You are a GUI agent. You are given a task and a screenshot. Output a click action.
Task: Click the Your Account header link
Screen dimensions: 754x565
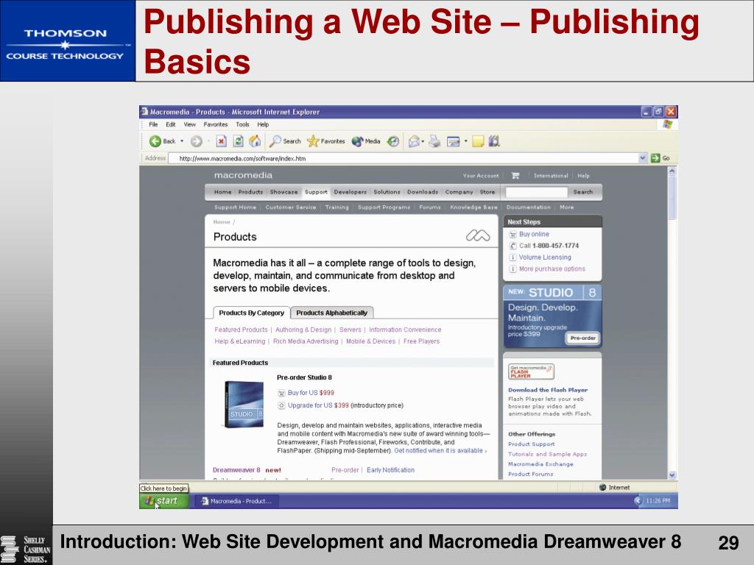481,176
